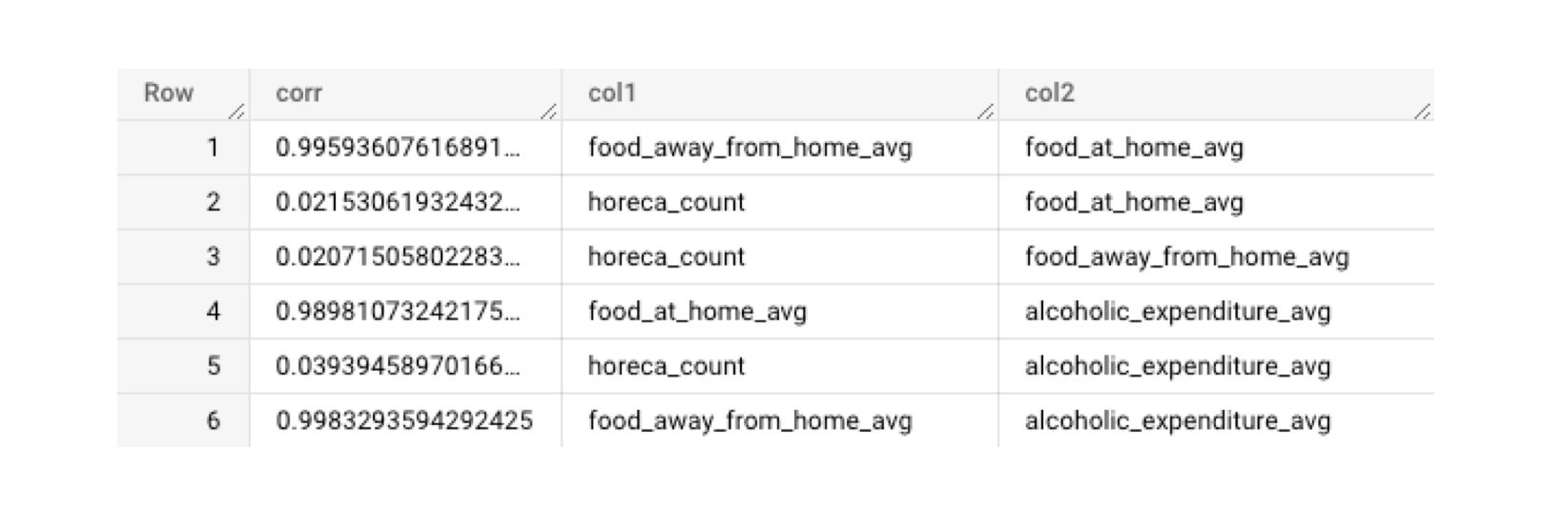This screenshot has width=1564, height=507.
Task: Click the Row column header
Action: [x=168, y=93]
